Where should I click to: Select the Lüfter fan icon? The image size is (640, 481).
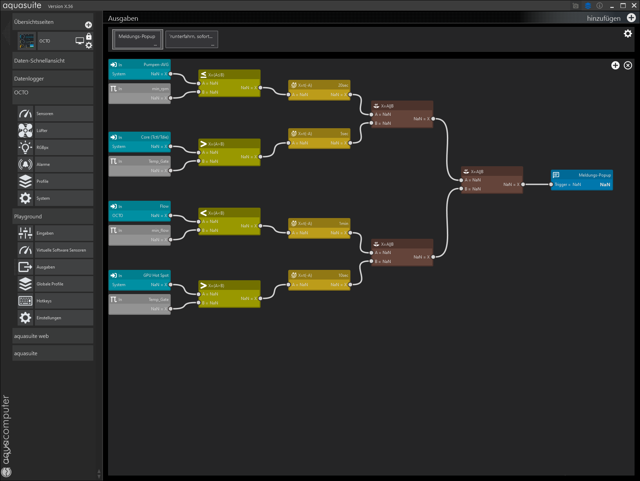pyautogui.click(x=25, y=131)
